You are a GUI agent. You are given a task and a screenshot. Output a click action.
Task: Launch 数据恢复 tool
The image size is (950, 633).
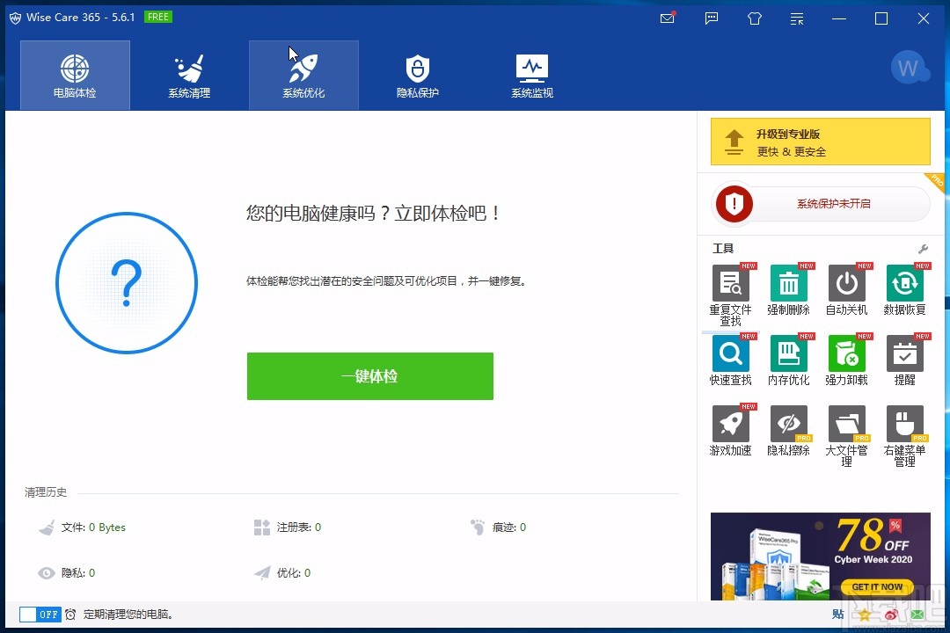904,290
